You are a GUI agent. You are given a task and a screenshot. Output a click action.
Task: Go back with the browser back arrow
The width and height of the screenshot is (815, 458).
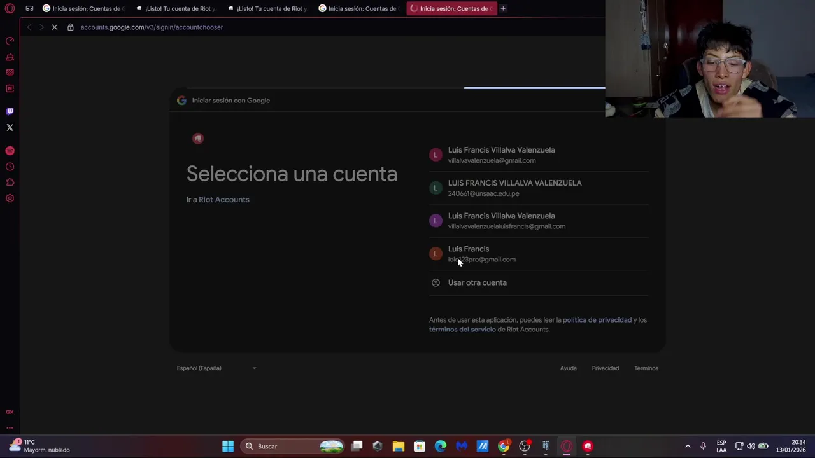click(x=29, y=27)
